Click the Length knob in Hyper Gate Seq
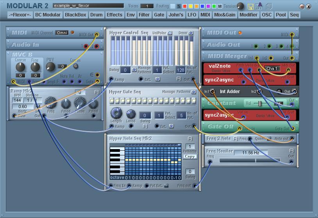 (x=116, y=114)
